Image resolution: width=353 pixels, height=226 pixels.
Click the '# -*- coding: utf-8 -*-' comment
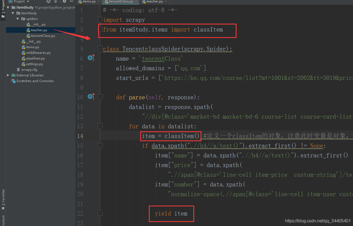(140, 10)
